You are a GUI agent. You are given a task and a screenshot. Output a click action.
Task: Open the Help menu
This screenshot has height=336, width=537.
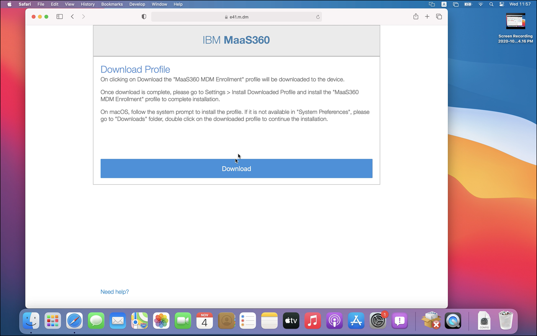click(178, 4)
